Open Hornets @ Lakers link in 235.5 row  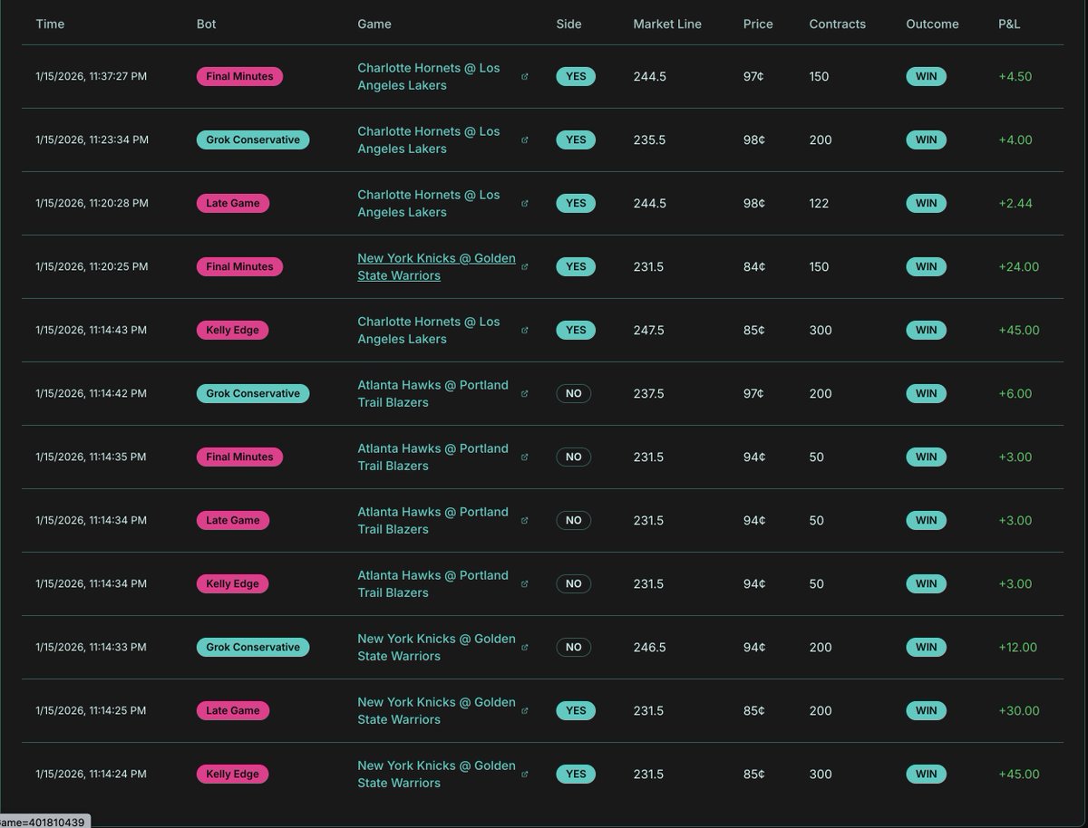click(x=429, y=140)
